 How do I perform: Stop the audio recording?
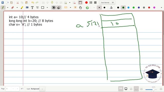coord(95,3)
